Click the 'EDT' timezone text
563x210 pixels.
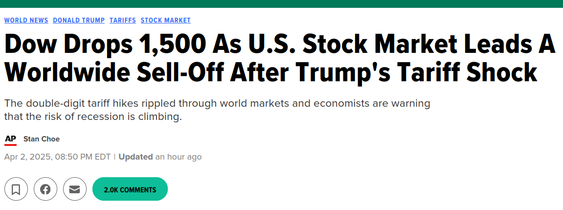[102, 157]
